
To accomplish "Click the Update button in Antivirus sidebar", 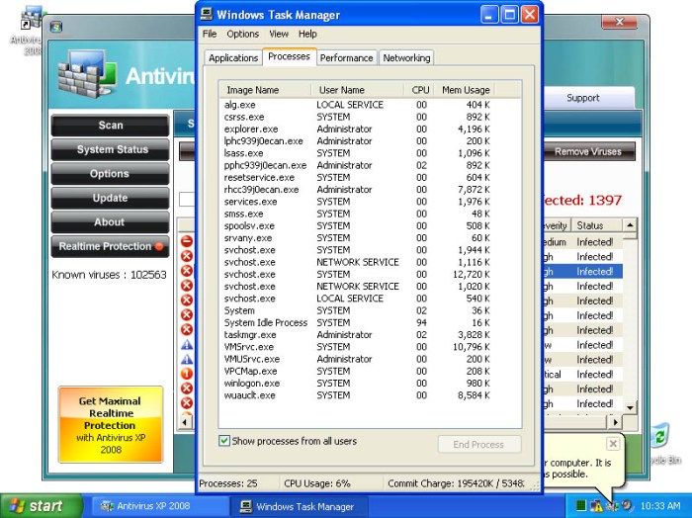I will pyautogui.click(x=111, y=198).
